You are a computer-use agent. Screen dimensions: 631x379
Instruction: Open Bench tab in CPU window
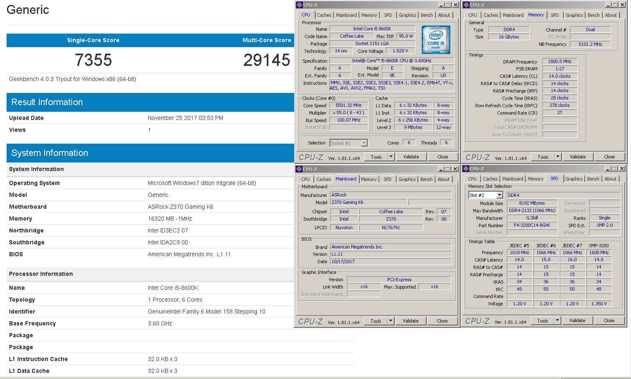click(427, 15)
